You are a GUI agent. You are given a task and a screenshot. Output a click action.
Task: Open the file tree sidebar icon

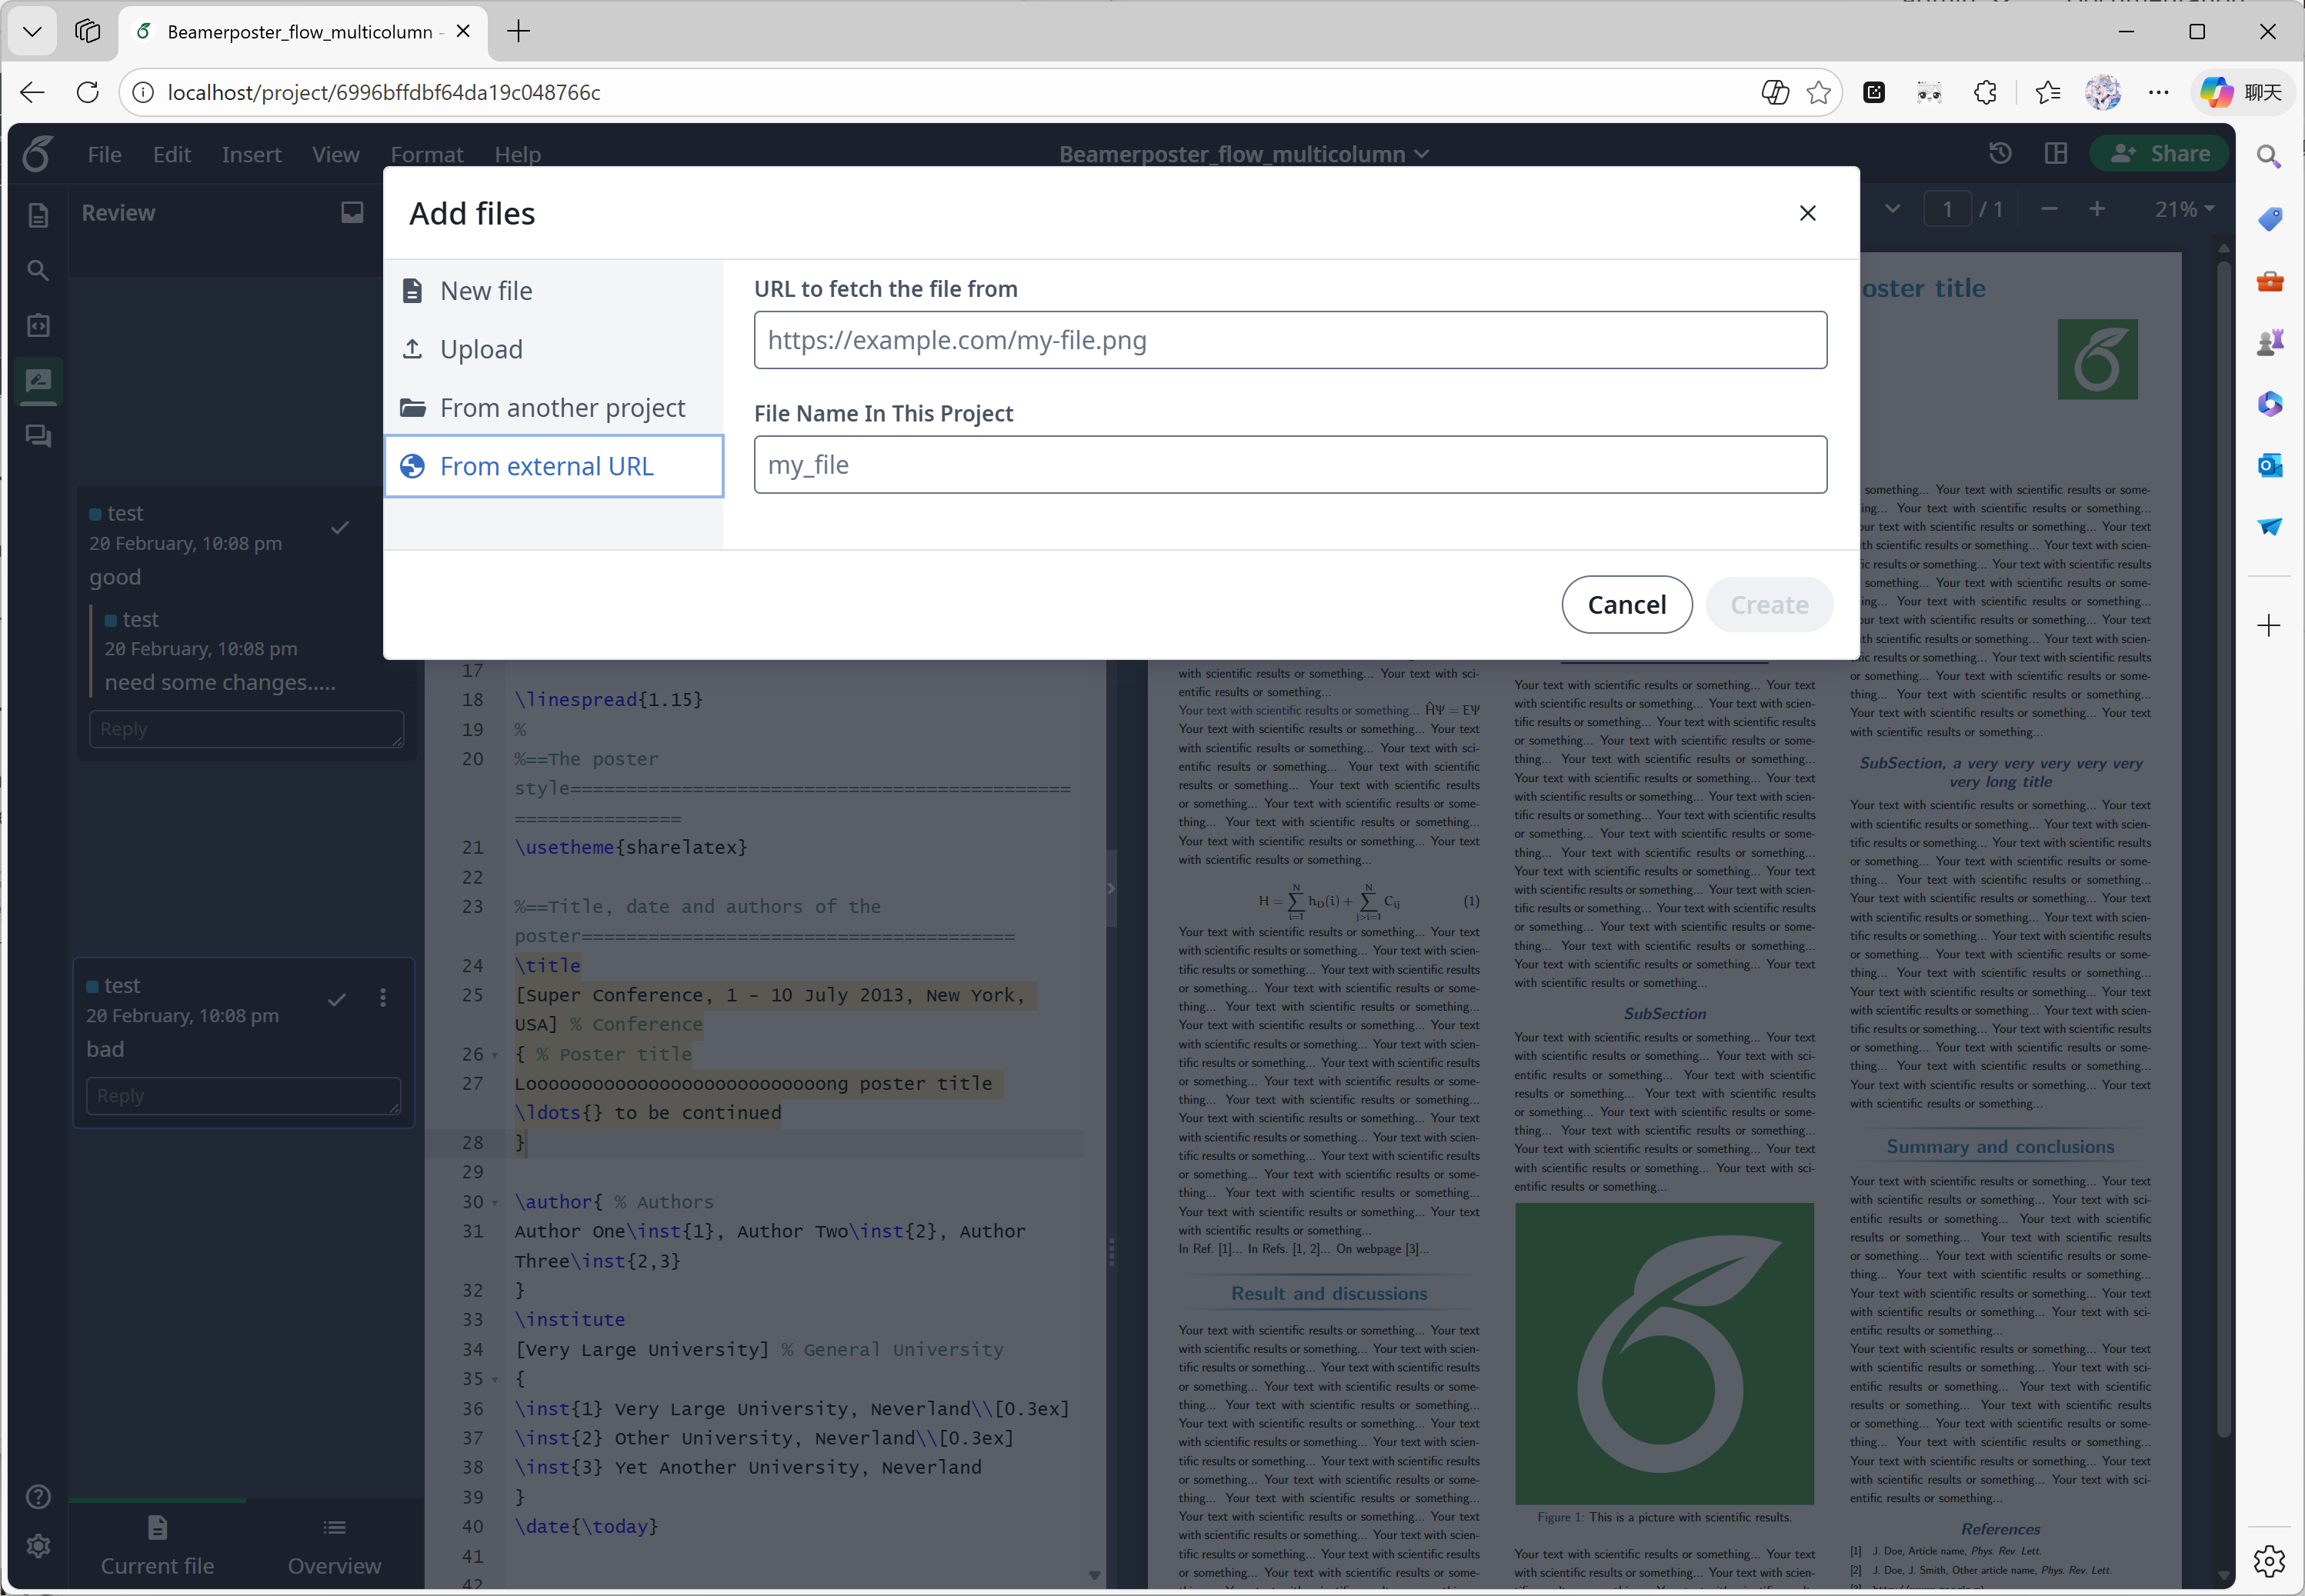pyautogui.click(x=38, y=215)
